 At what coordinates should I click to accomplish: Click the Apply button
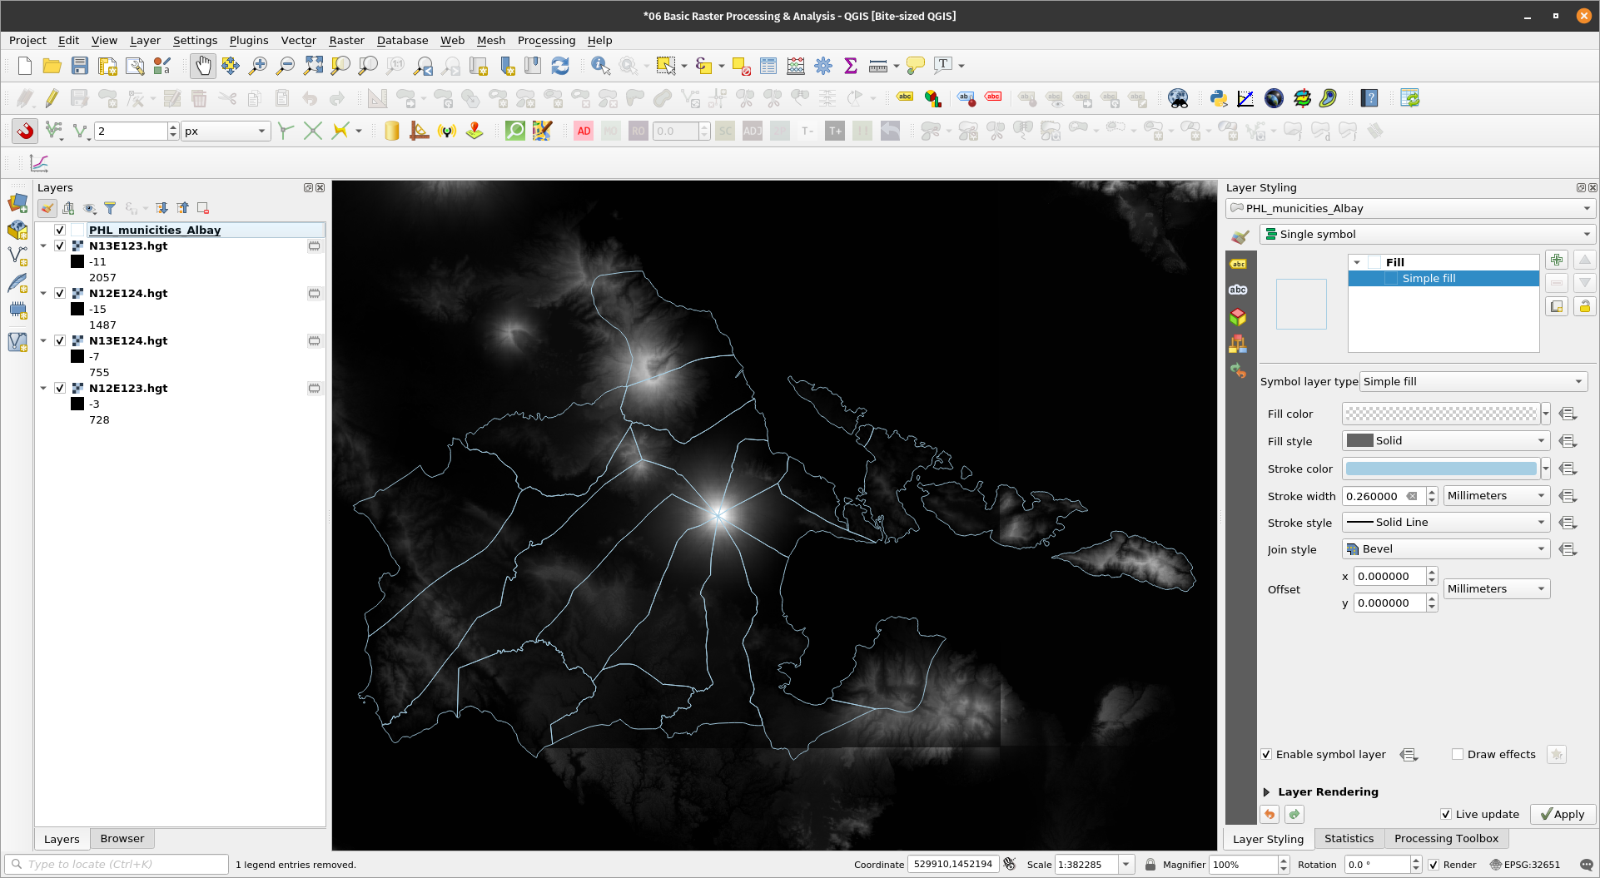[1563, 814]
